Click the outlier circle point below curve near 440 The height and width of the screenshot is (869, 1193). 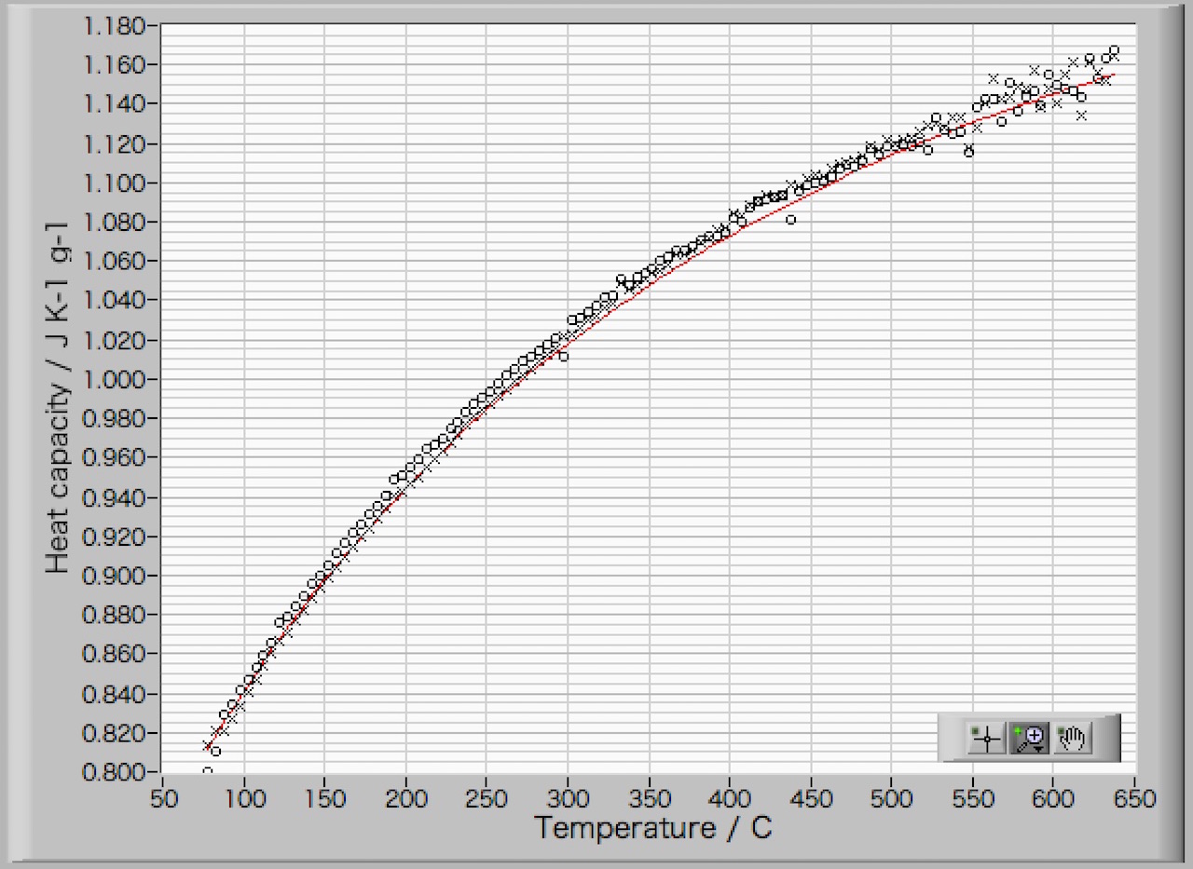click(791, 220)
